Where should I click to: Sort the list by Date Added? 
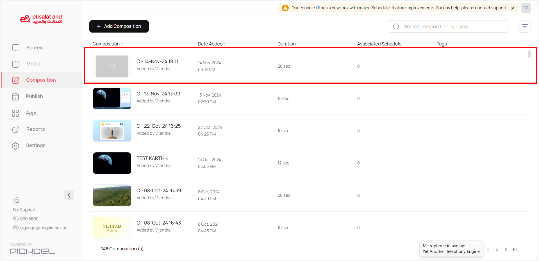tap(212, 44)
